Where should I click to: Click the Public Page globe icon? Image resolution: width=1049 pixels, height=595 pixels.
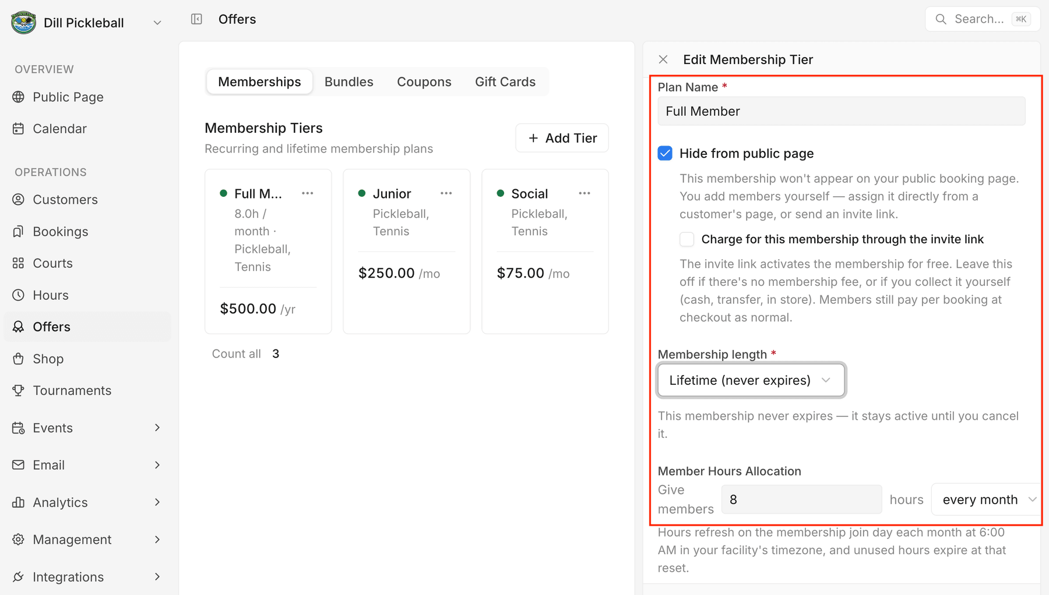(x=19, y=97)
